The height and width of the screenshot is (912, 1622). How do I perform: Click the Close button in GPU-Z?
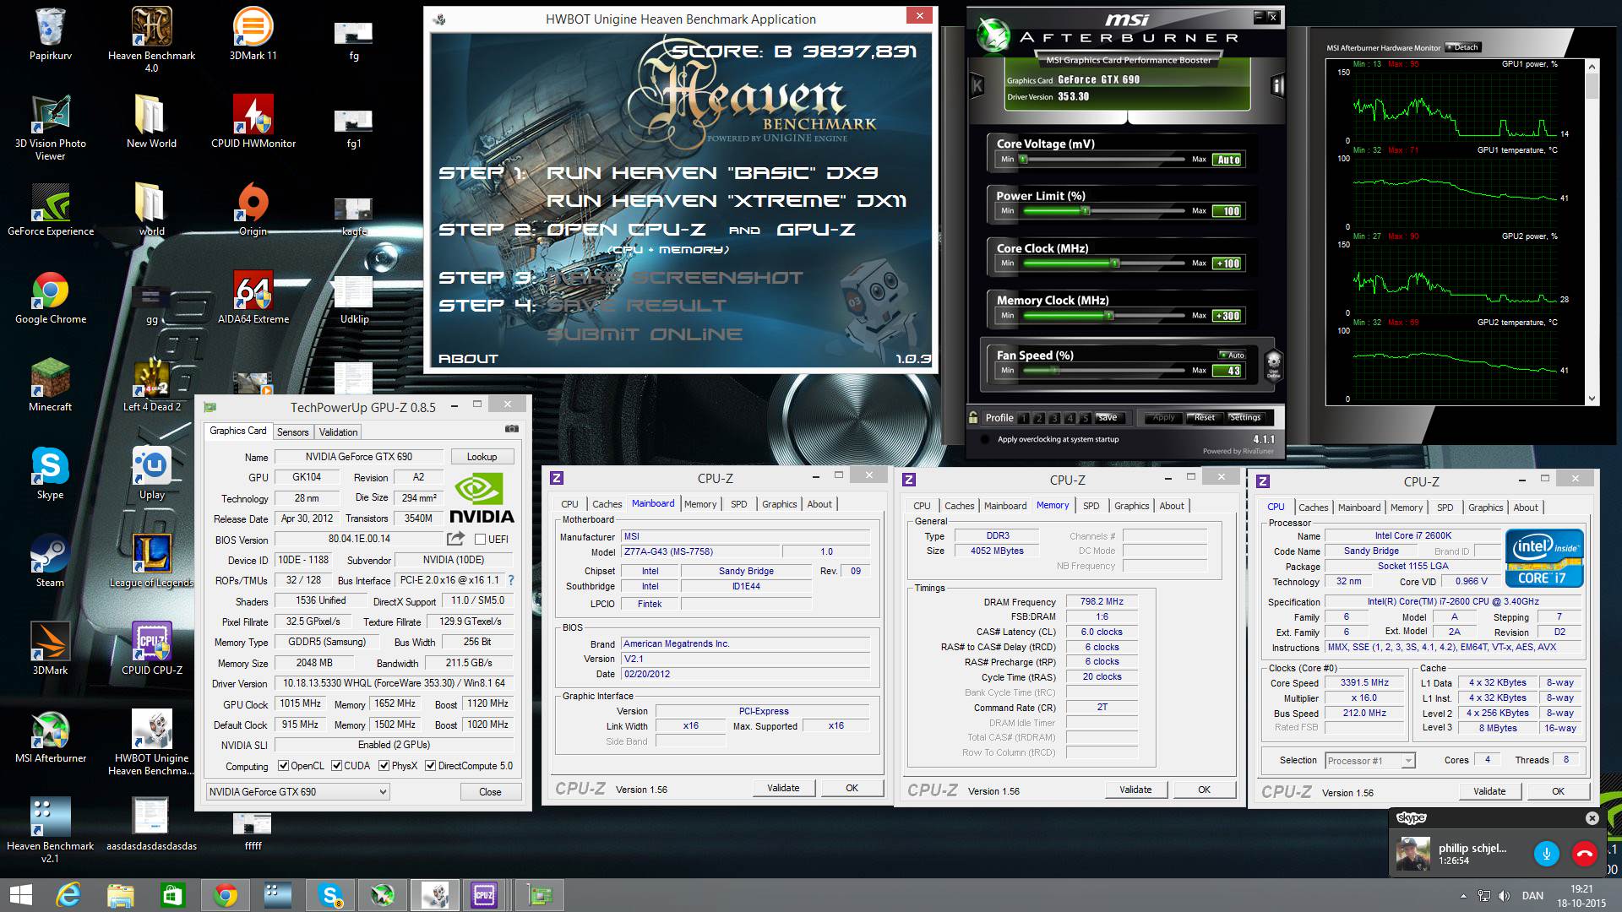tap(490, 792)
